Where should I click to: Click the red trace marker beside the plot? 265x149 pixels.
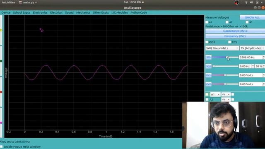pyautogui.click(x=1, y=92)
